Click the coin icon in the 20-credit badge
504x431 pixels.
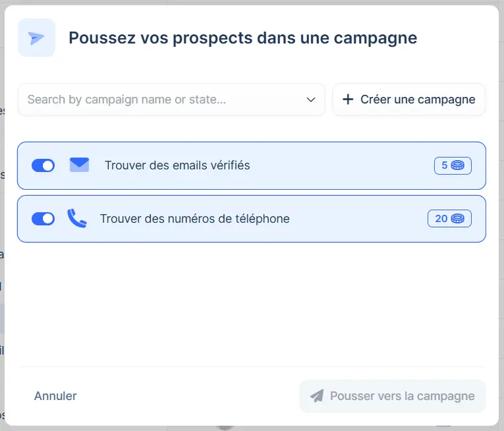coord(458,218)
